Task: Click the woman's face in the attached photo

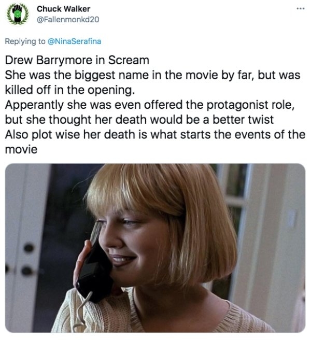Action: (132, 245)
